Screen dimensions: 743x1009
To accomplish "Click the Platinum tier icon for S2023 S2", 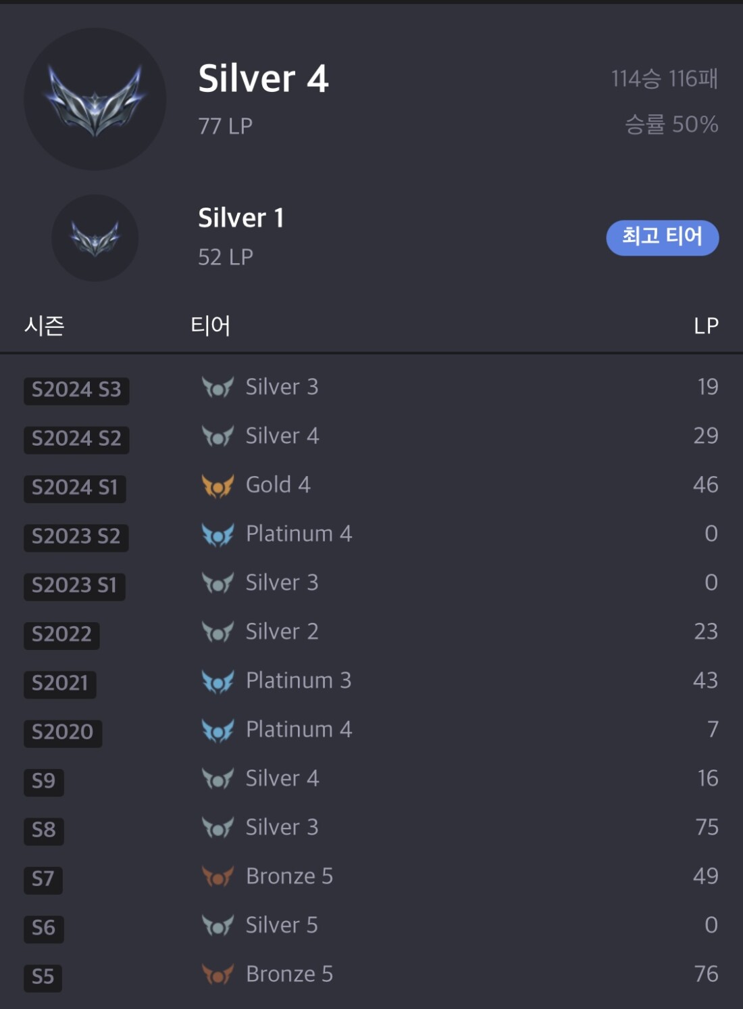I will coord(217,535).
